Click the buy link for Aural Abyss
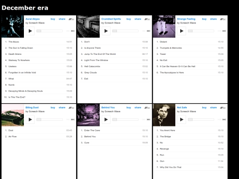The width and height of the screenshot is (239, 179). (x=53, y=19)
